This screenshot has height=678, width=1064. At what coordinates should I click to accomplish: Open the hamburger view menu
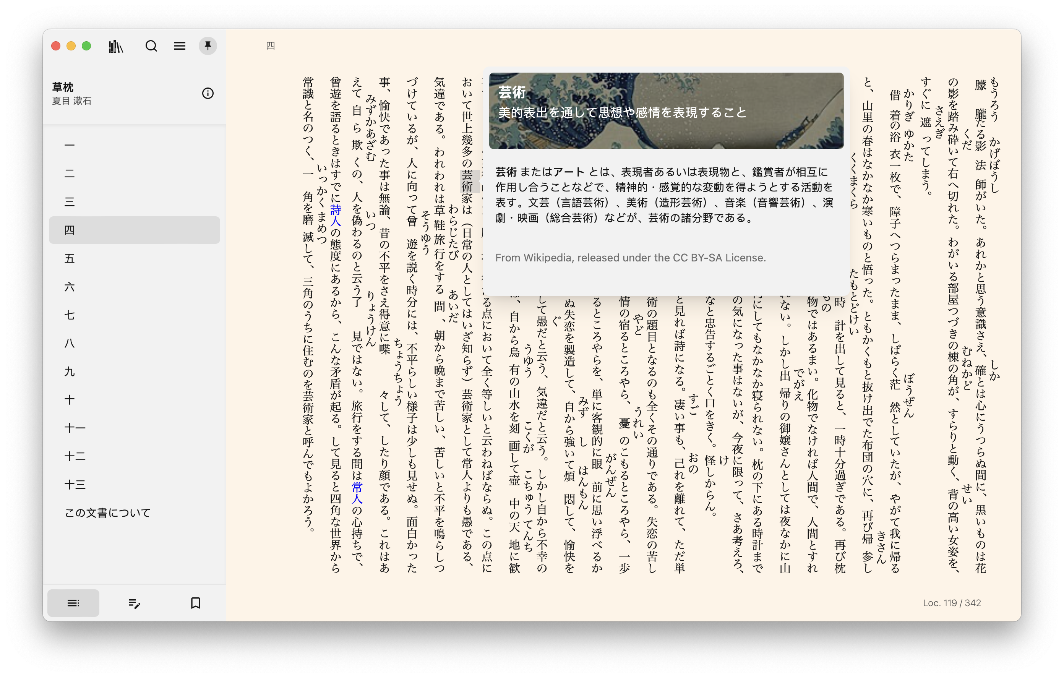tap(179, 46)
